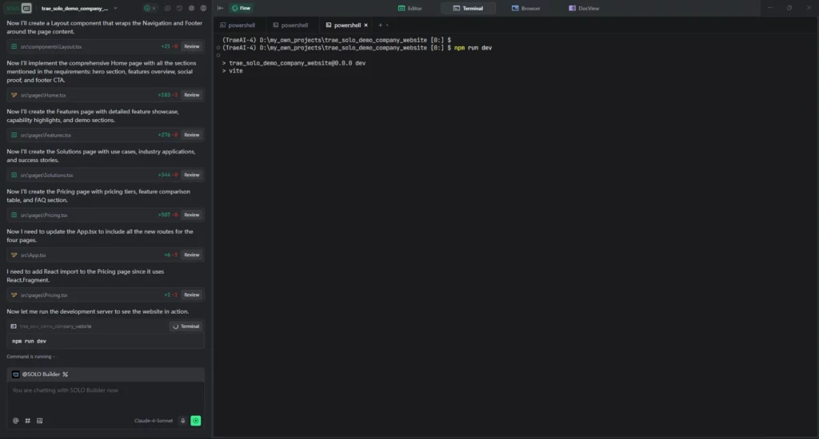Click the Solutions.tsx file created icon
Screen dimensions: 819x439
(x=14, y=175)
